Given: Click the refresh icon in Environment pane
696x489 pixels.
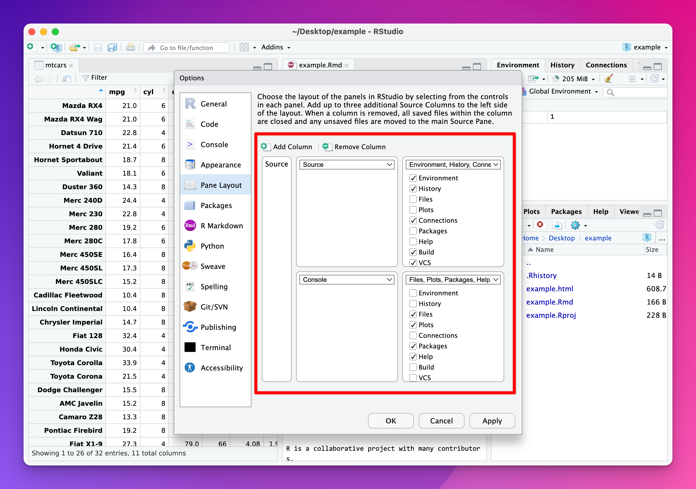Looking at the screenshot, I should (x=654, y=79).
